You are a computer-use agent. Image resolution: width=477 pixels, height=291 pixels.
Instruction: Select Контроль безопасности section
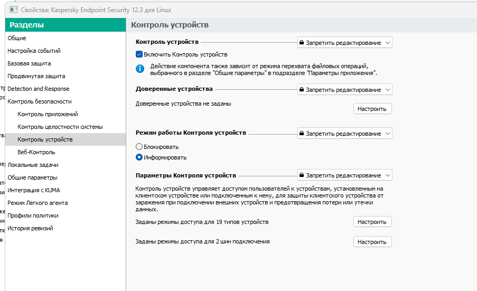(x=66, y=101)
